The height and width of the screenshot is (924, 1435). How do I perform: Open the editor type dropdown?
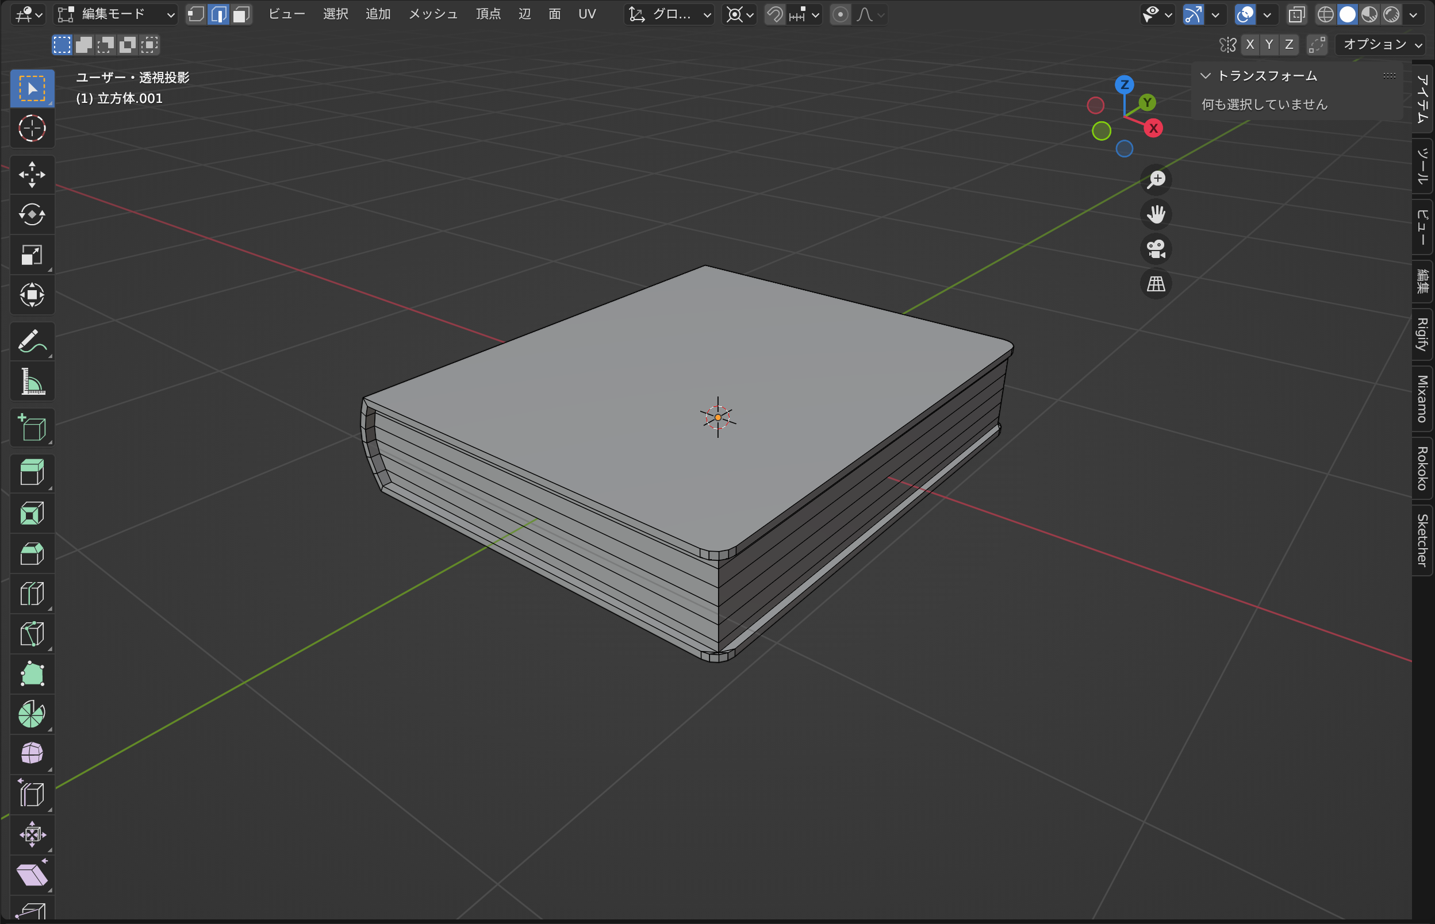click(x=28, y=14)
